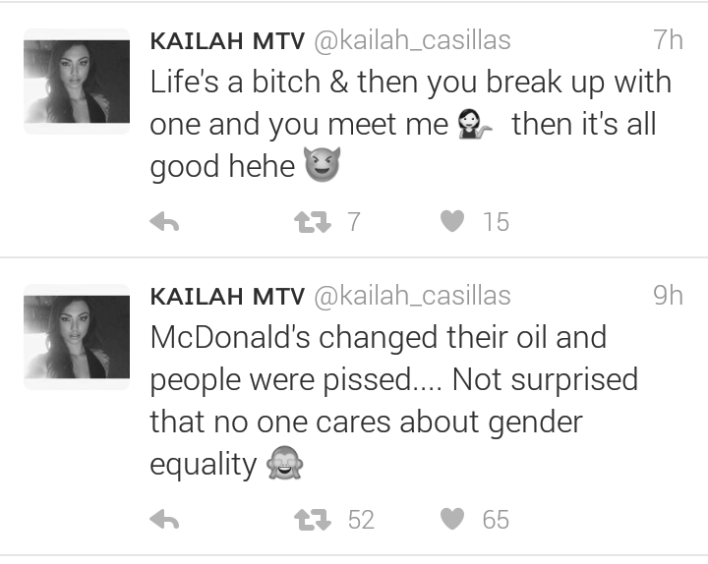Reply to the McDonald's oil tweet
Screen dimensions: 708x564
[x=164, y=520]
